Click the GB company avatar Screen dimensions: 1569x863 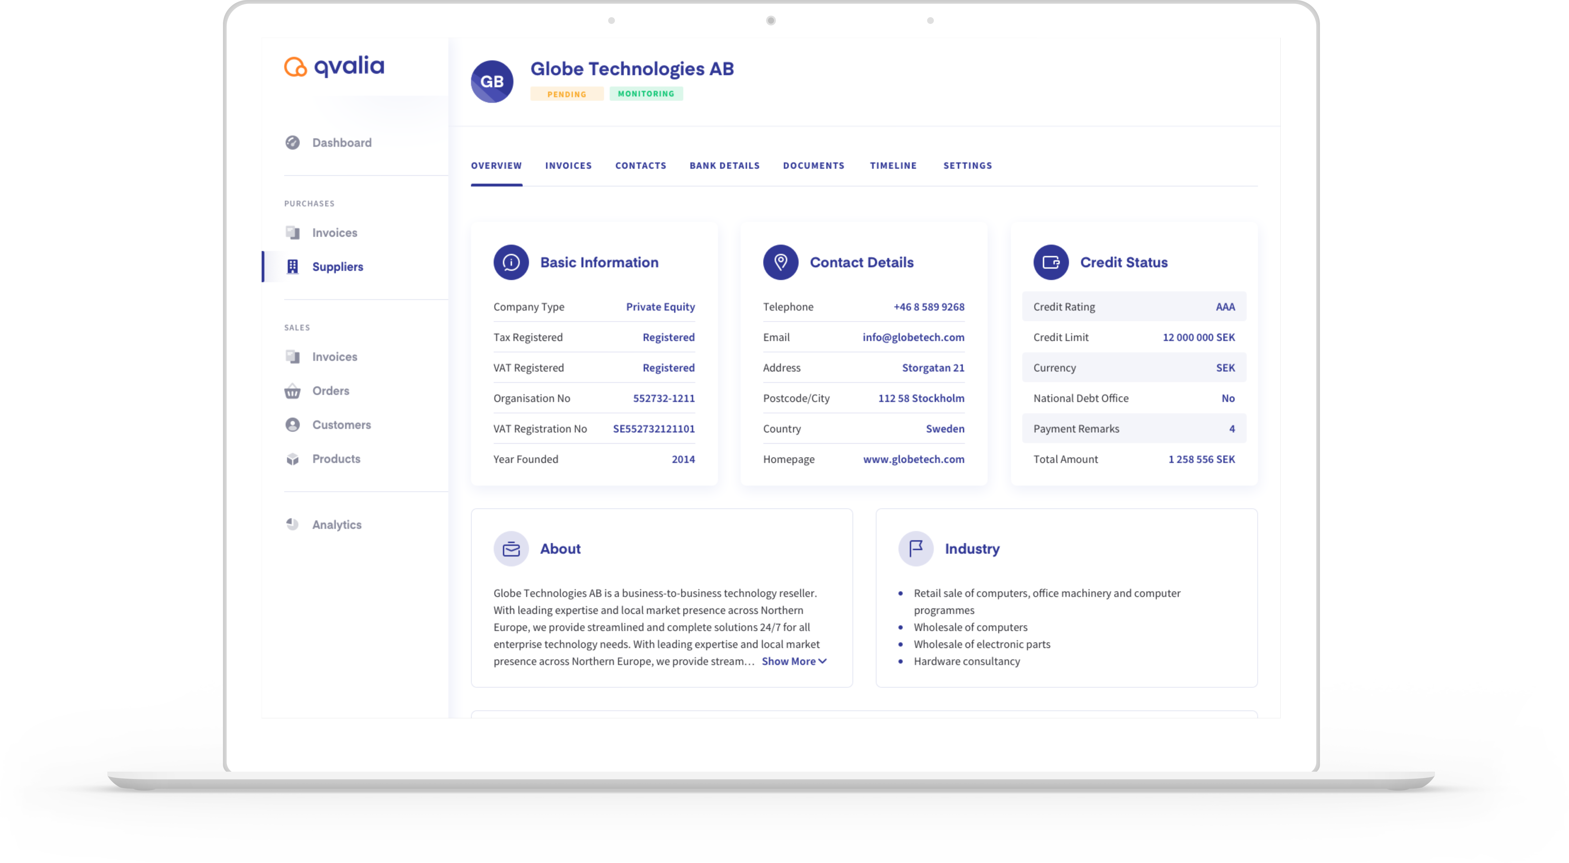point(492,82)
